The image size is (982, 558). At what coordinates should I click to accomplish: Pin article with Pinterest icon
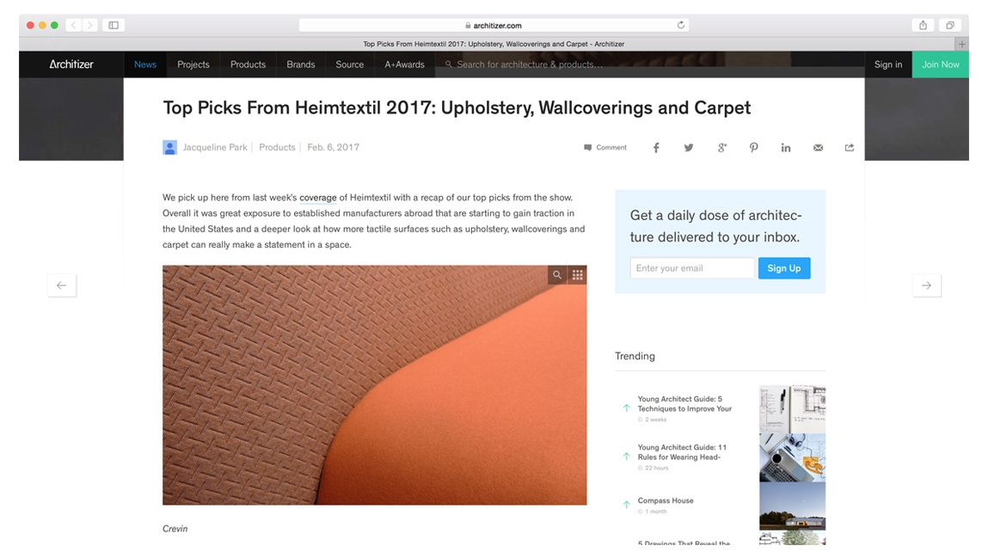(753, 148)
